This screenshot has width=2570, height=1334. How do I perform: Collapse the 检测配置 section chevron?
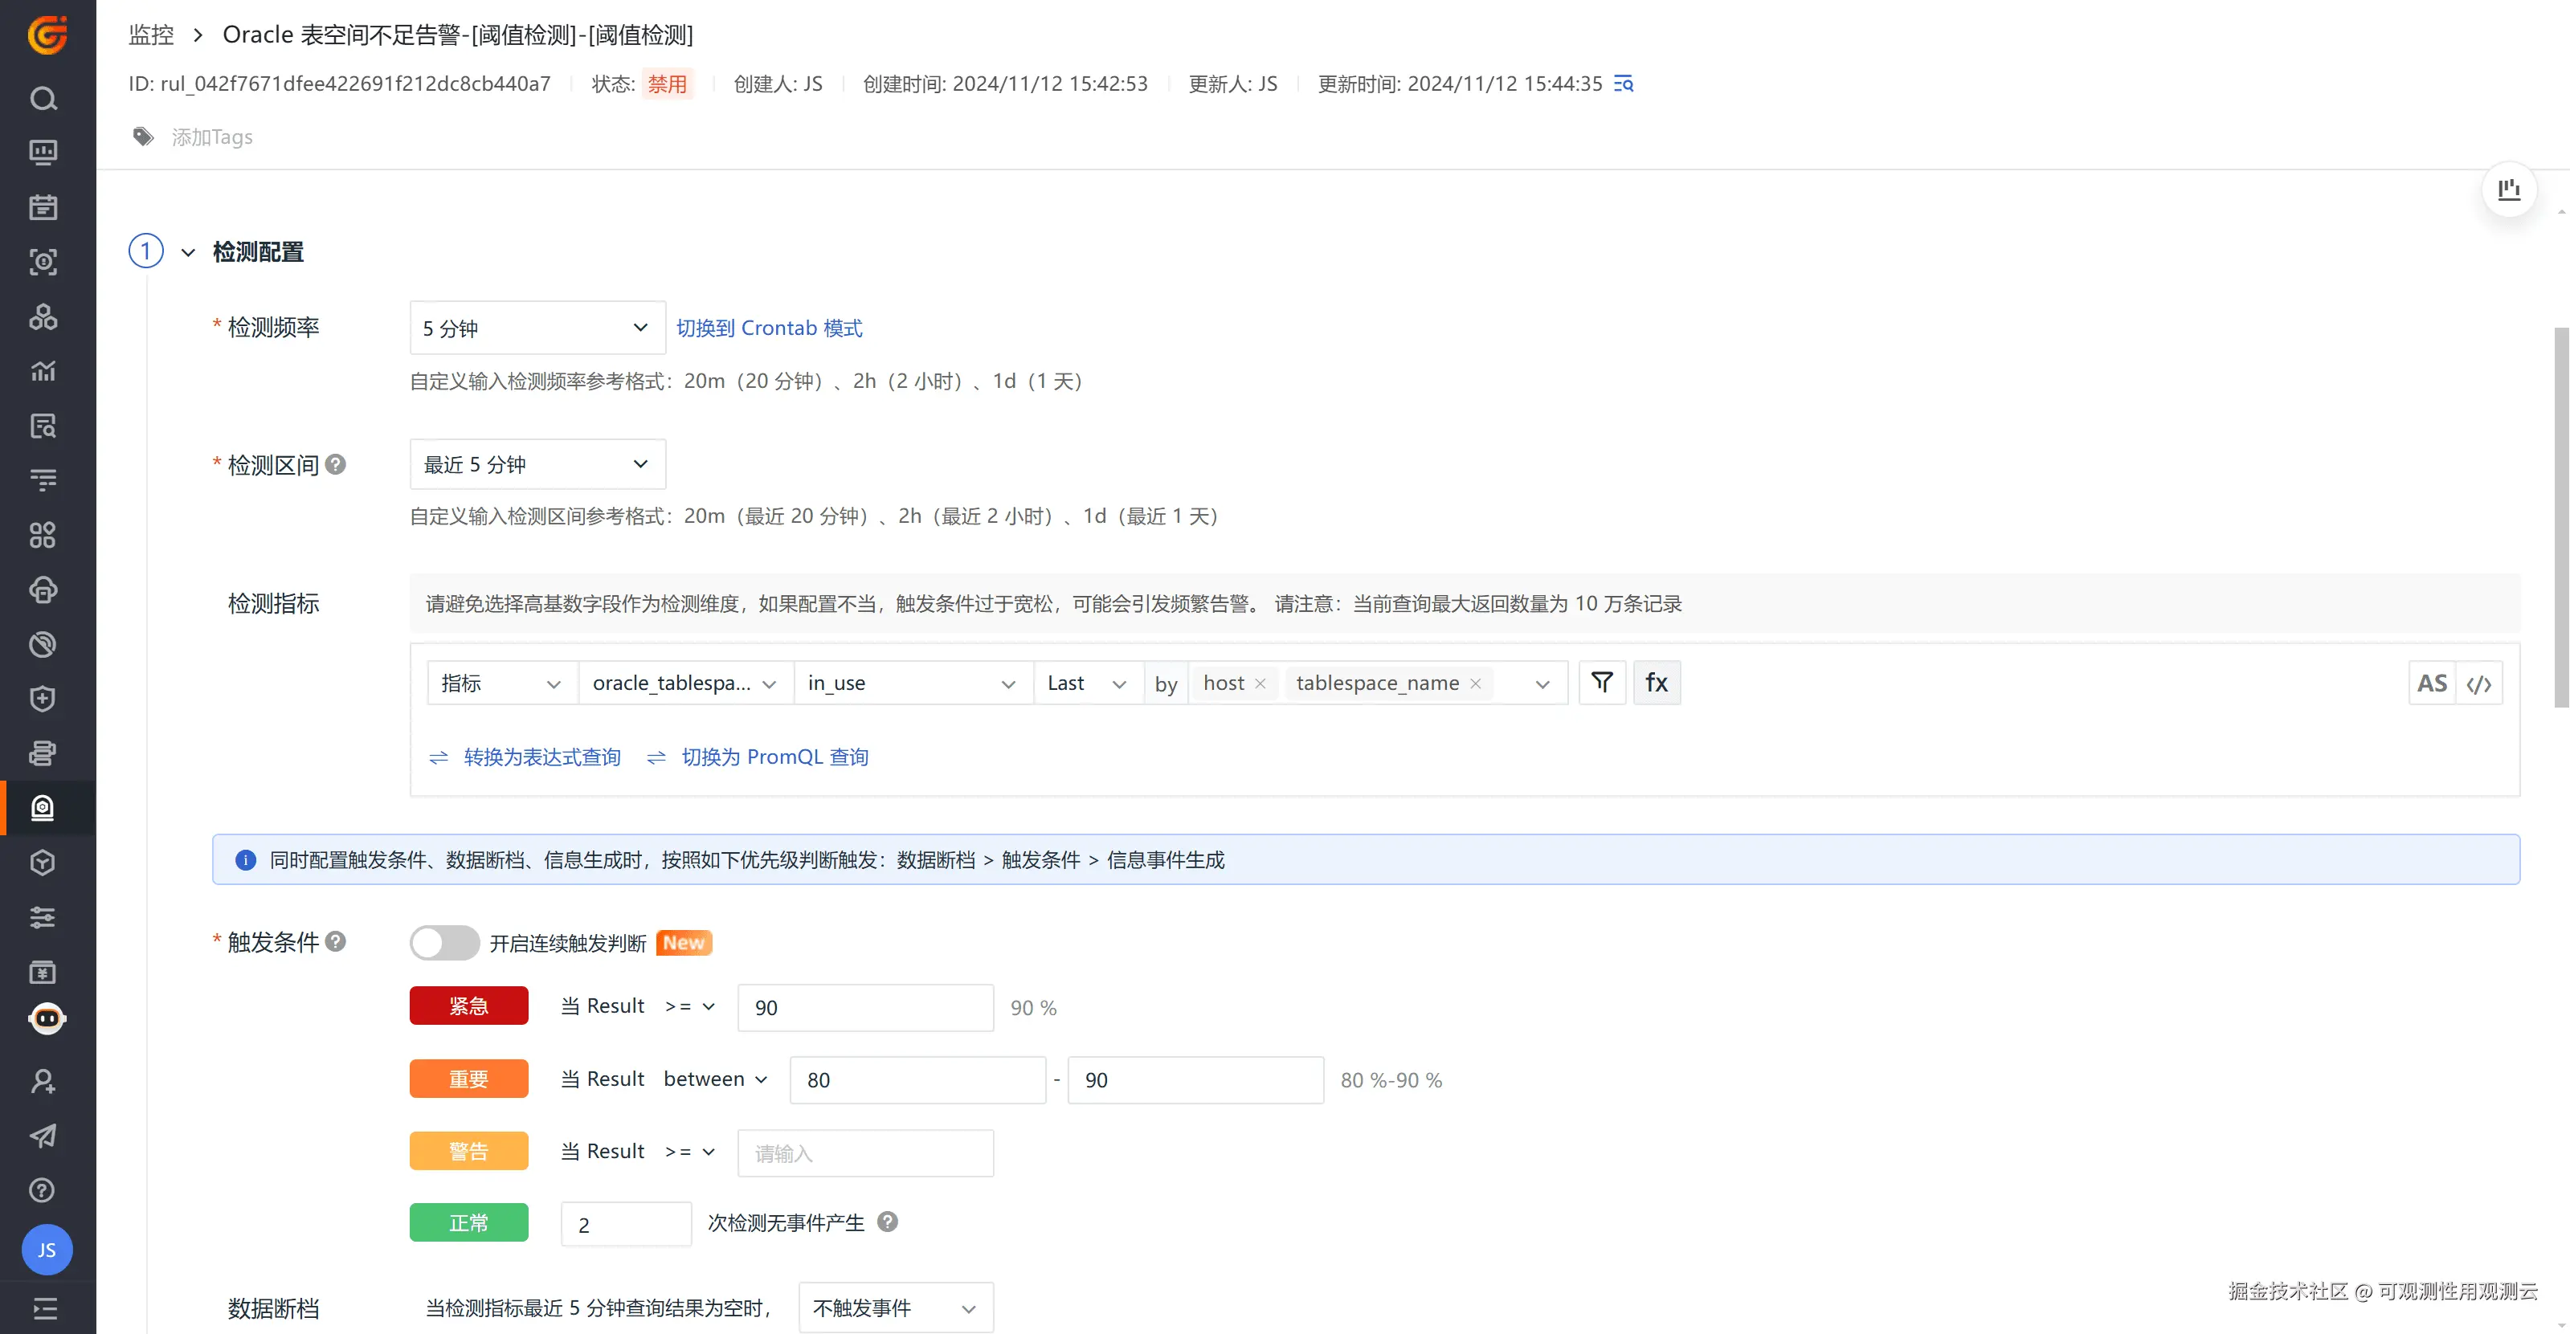pyautogui.click(x=187, y=252)
